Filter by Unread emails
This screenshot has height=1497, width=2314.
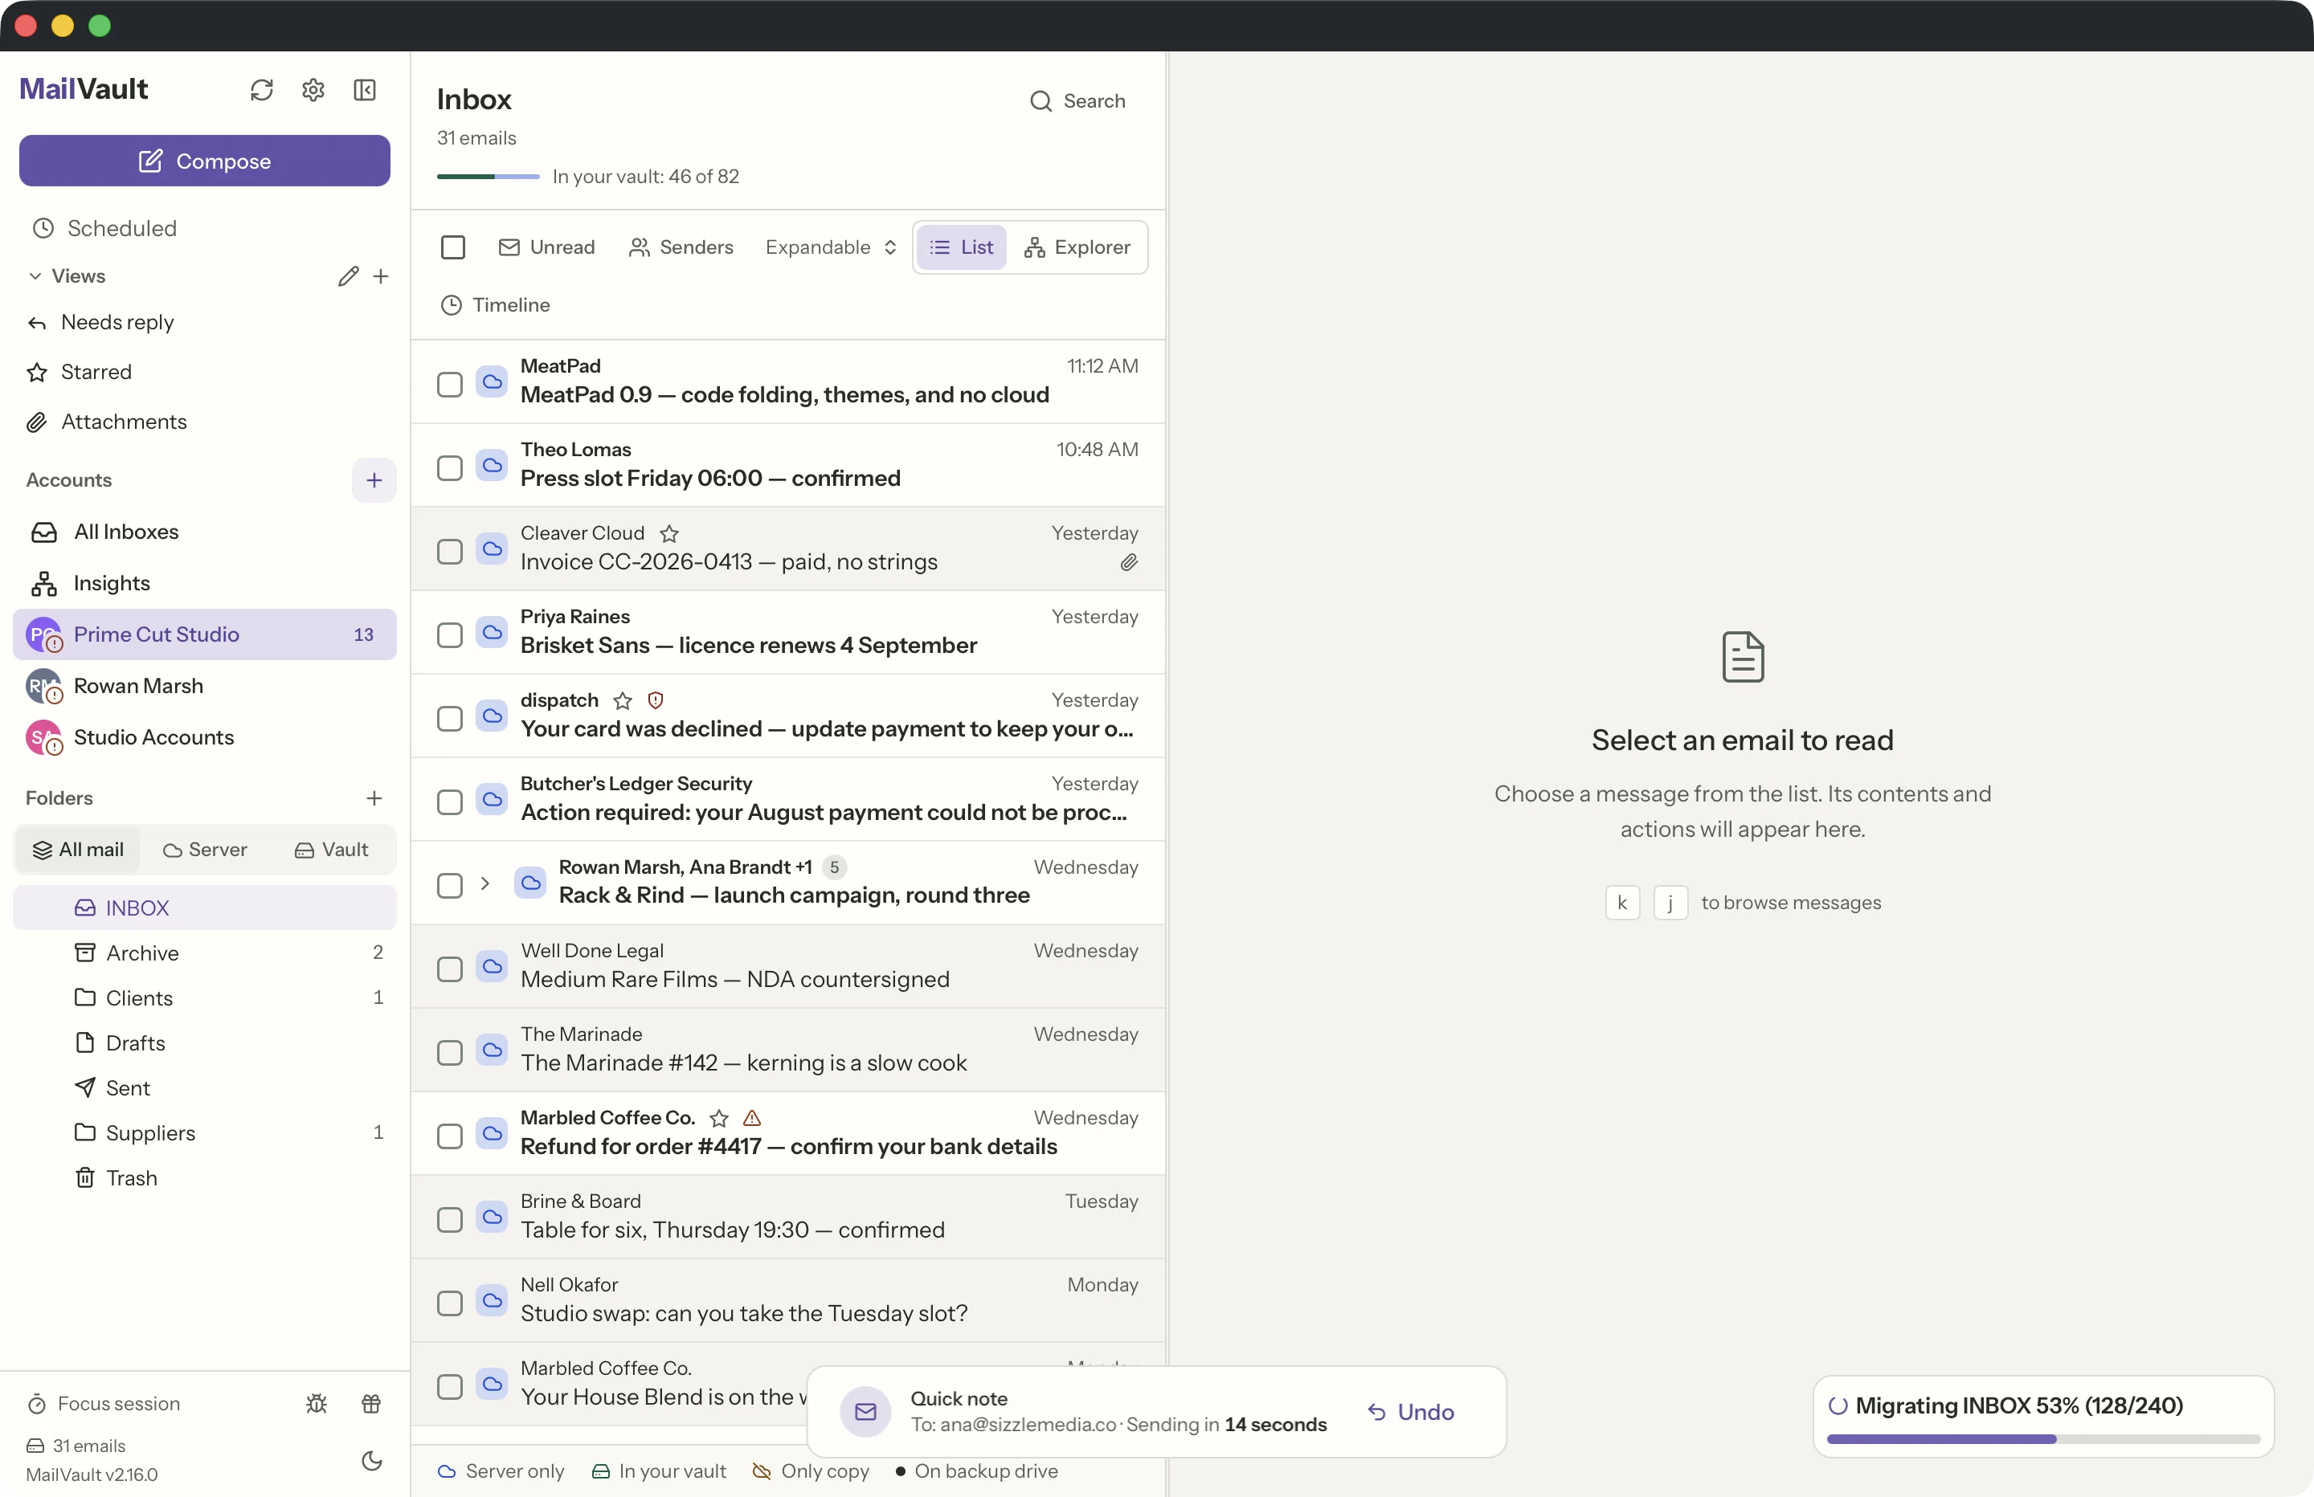pos(546,247)
